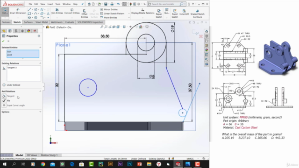Screen dimensions: 299x168
Task: Click the Undo icon in top toolbar
Action: [x=118, y=4]
